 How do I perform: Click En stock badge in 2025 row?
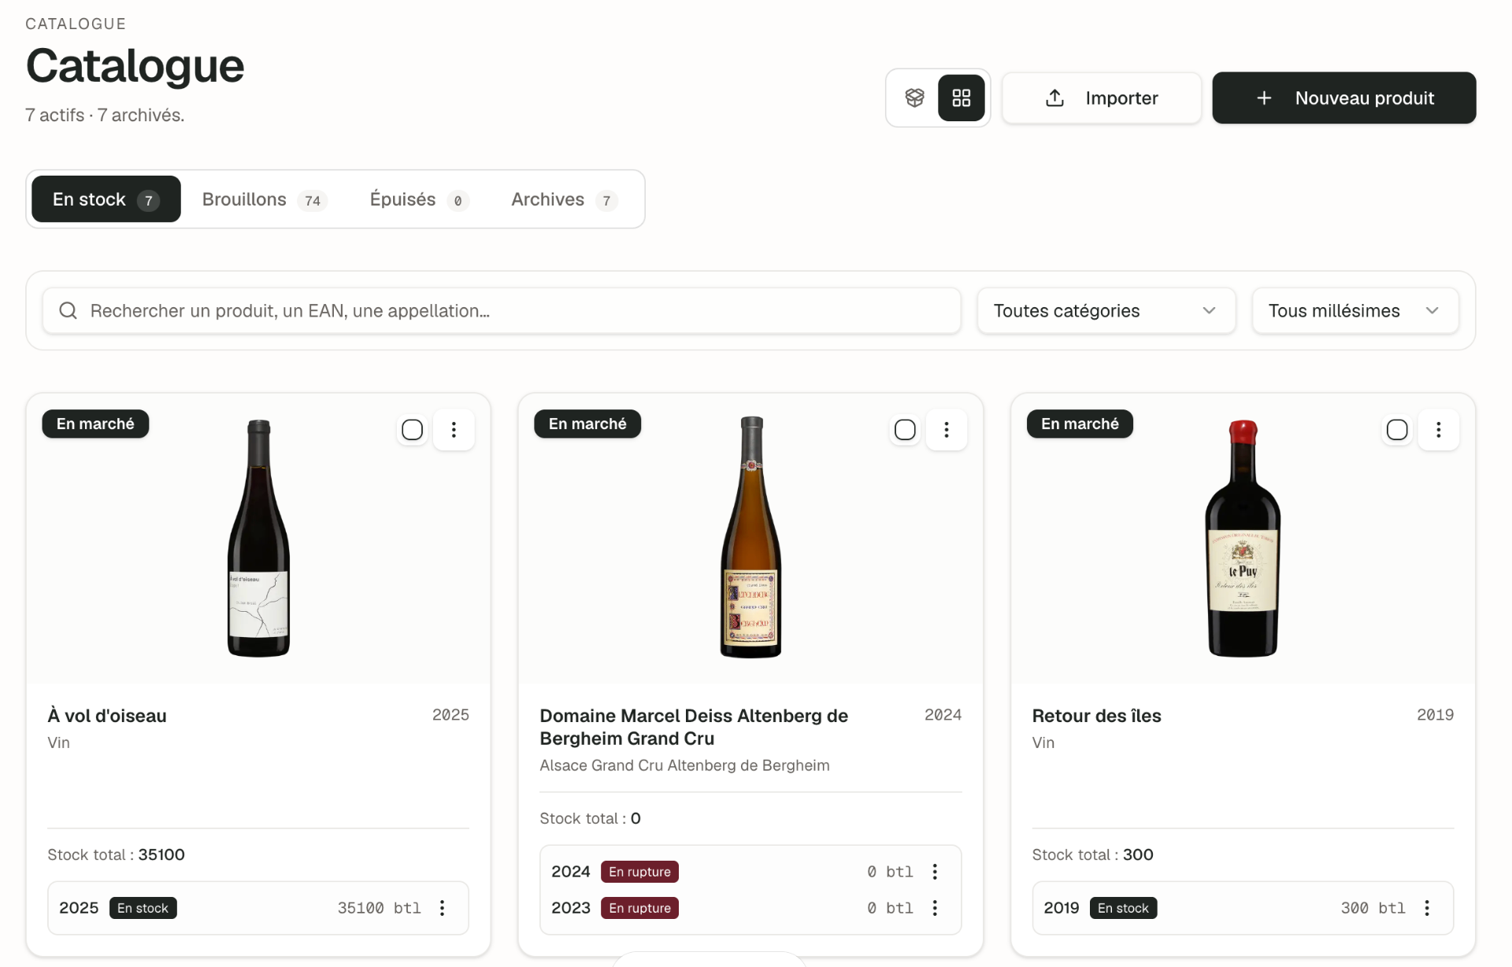[143, 908]
